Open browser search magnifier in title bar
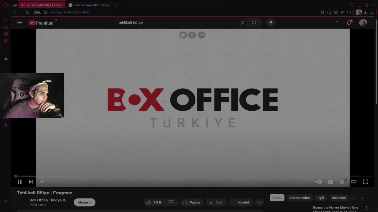The width and height of the screenshot is (378, 212). pos(352,5)
